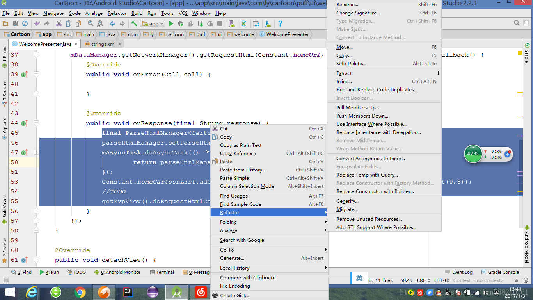Click the Cartoon breadcrumb in navigation bar
533x300 pixels.
(x=17, y=34)
